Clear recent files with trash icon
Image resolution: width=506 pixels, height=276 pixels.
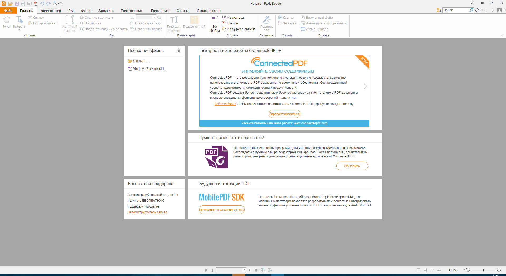(178, 50)
